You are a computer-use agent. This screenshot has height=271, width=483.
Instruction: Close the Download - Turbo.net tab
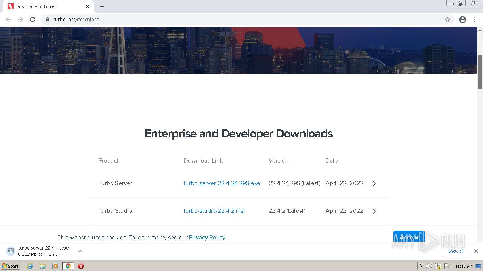tap(88, 6)
